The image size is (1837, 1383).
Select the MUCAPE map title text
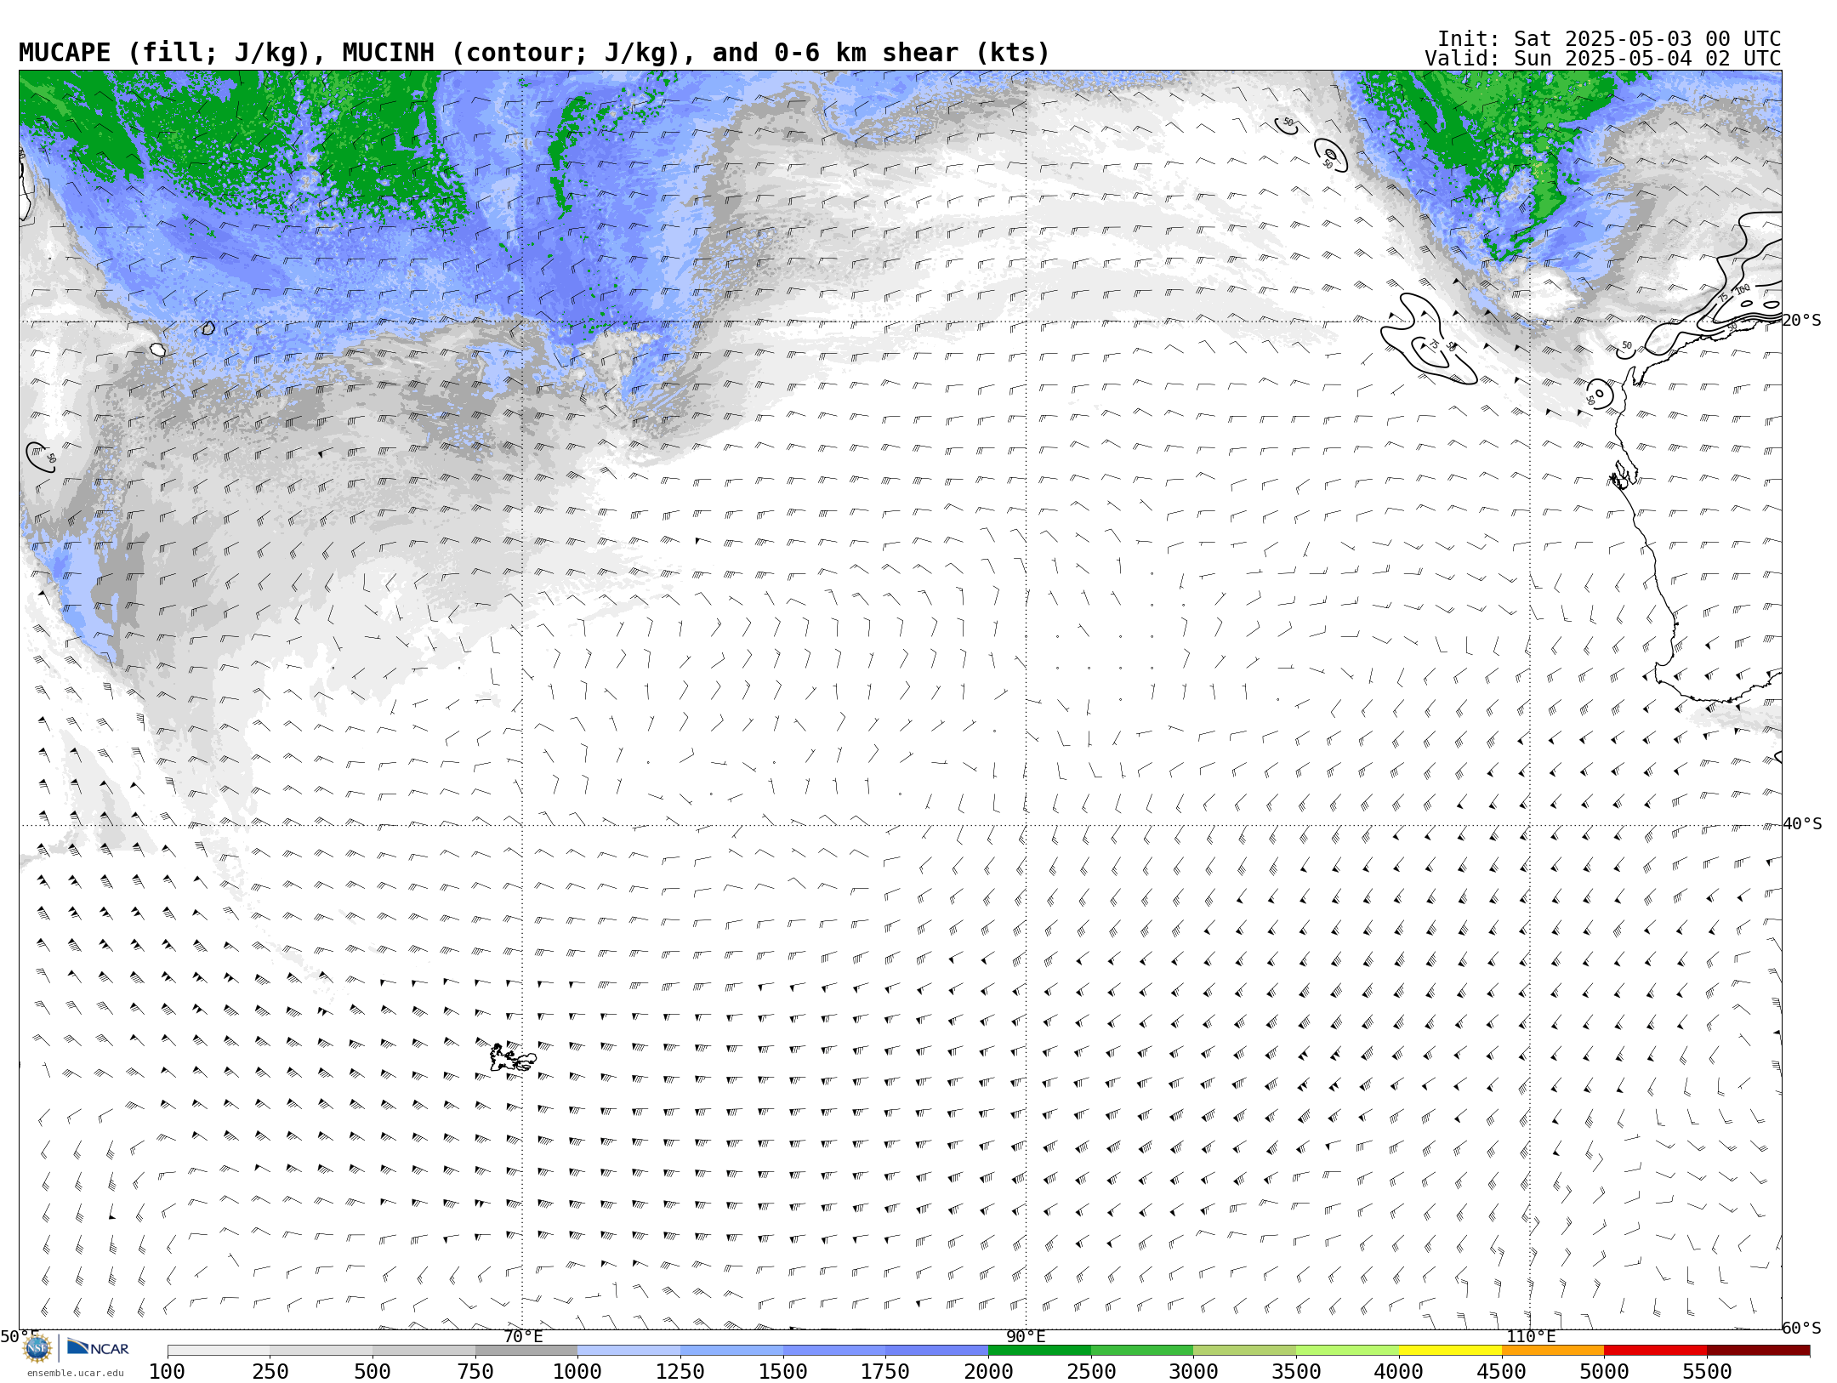point(534,53)
